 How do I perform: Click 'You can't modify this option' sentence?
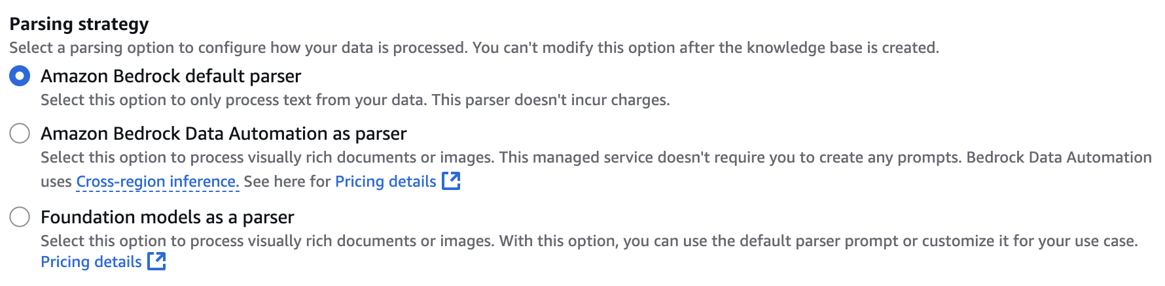coord(706,48)
